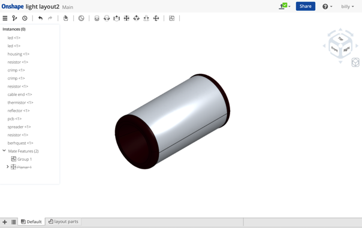Open the help menu dropdown

click(x=327, y=7)
